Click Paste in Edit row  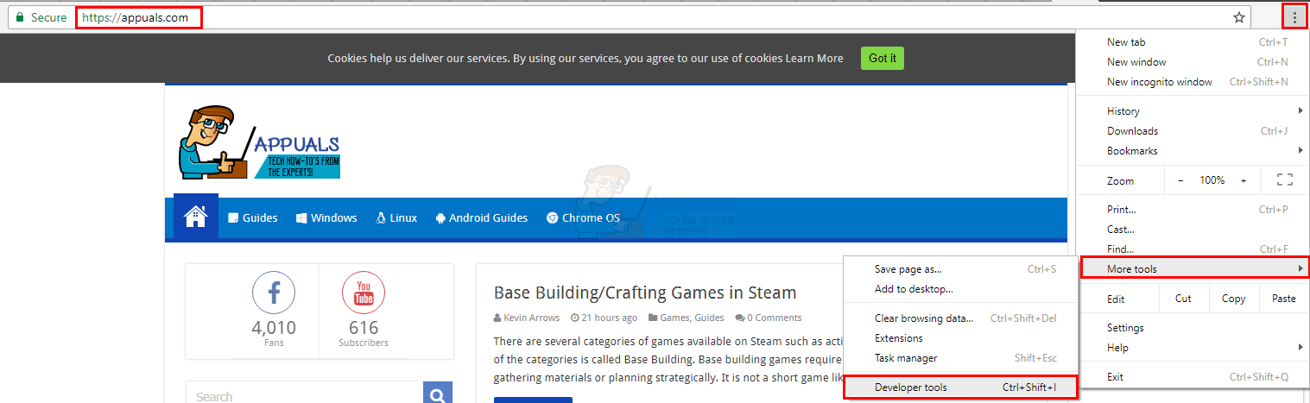[1283, 299]
